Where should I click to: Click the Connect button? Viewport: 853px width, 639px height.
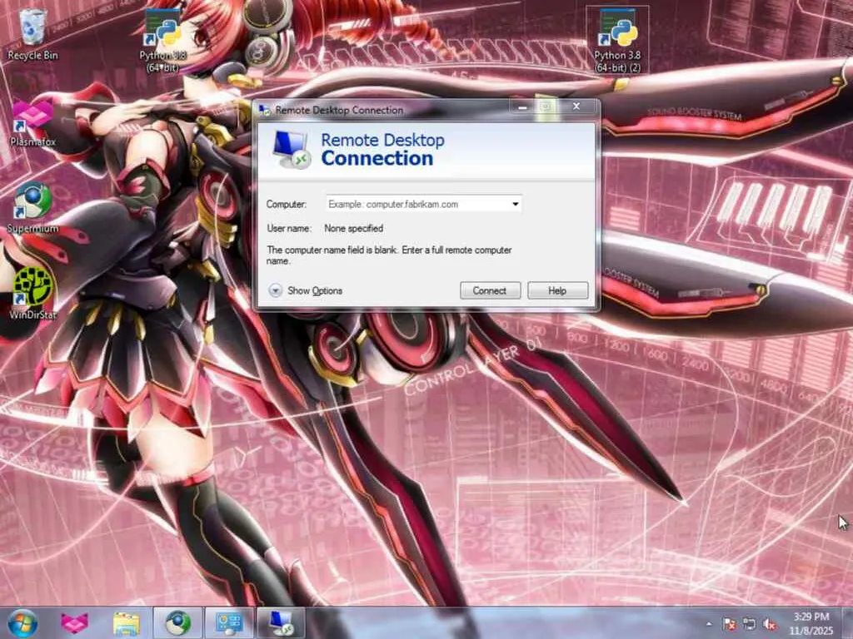(x=490, y=290)
